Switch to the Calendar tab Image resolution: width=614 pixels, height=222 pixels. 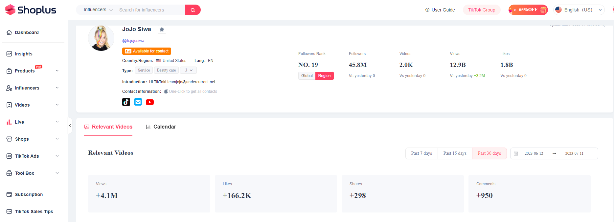tap(161, 127)
